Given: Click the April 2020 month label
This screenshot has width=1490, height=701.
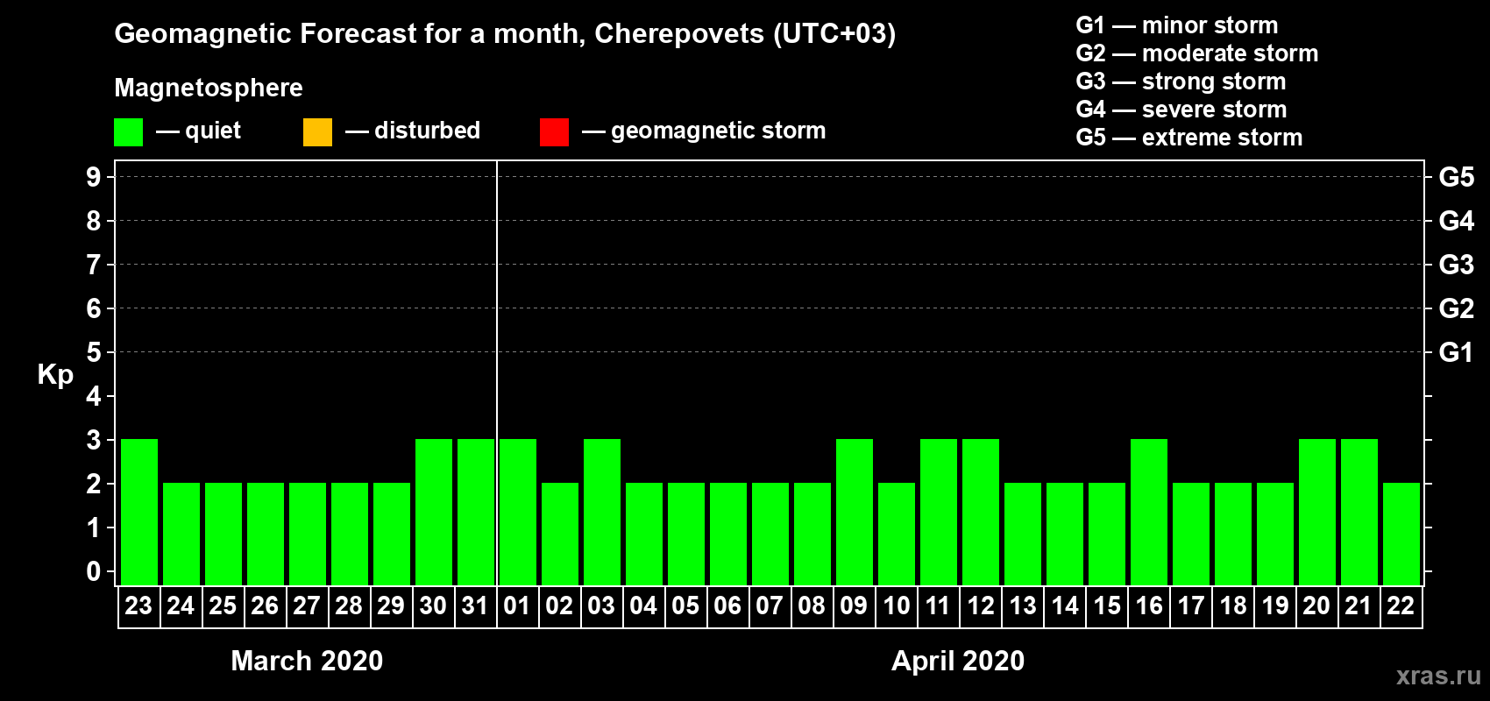Looking at the screenshot, I should pos(958,661).
